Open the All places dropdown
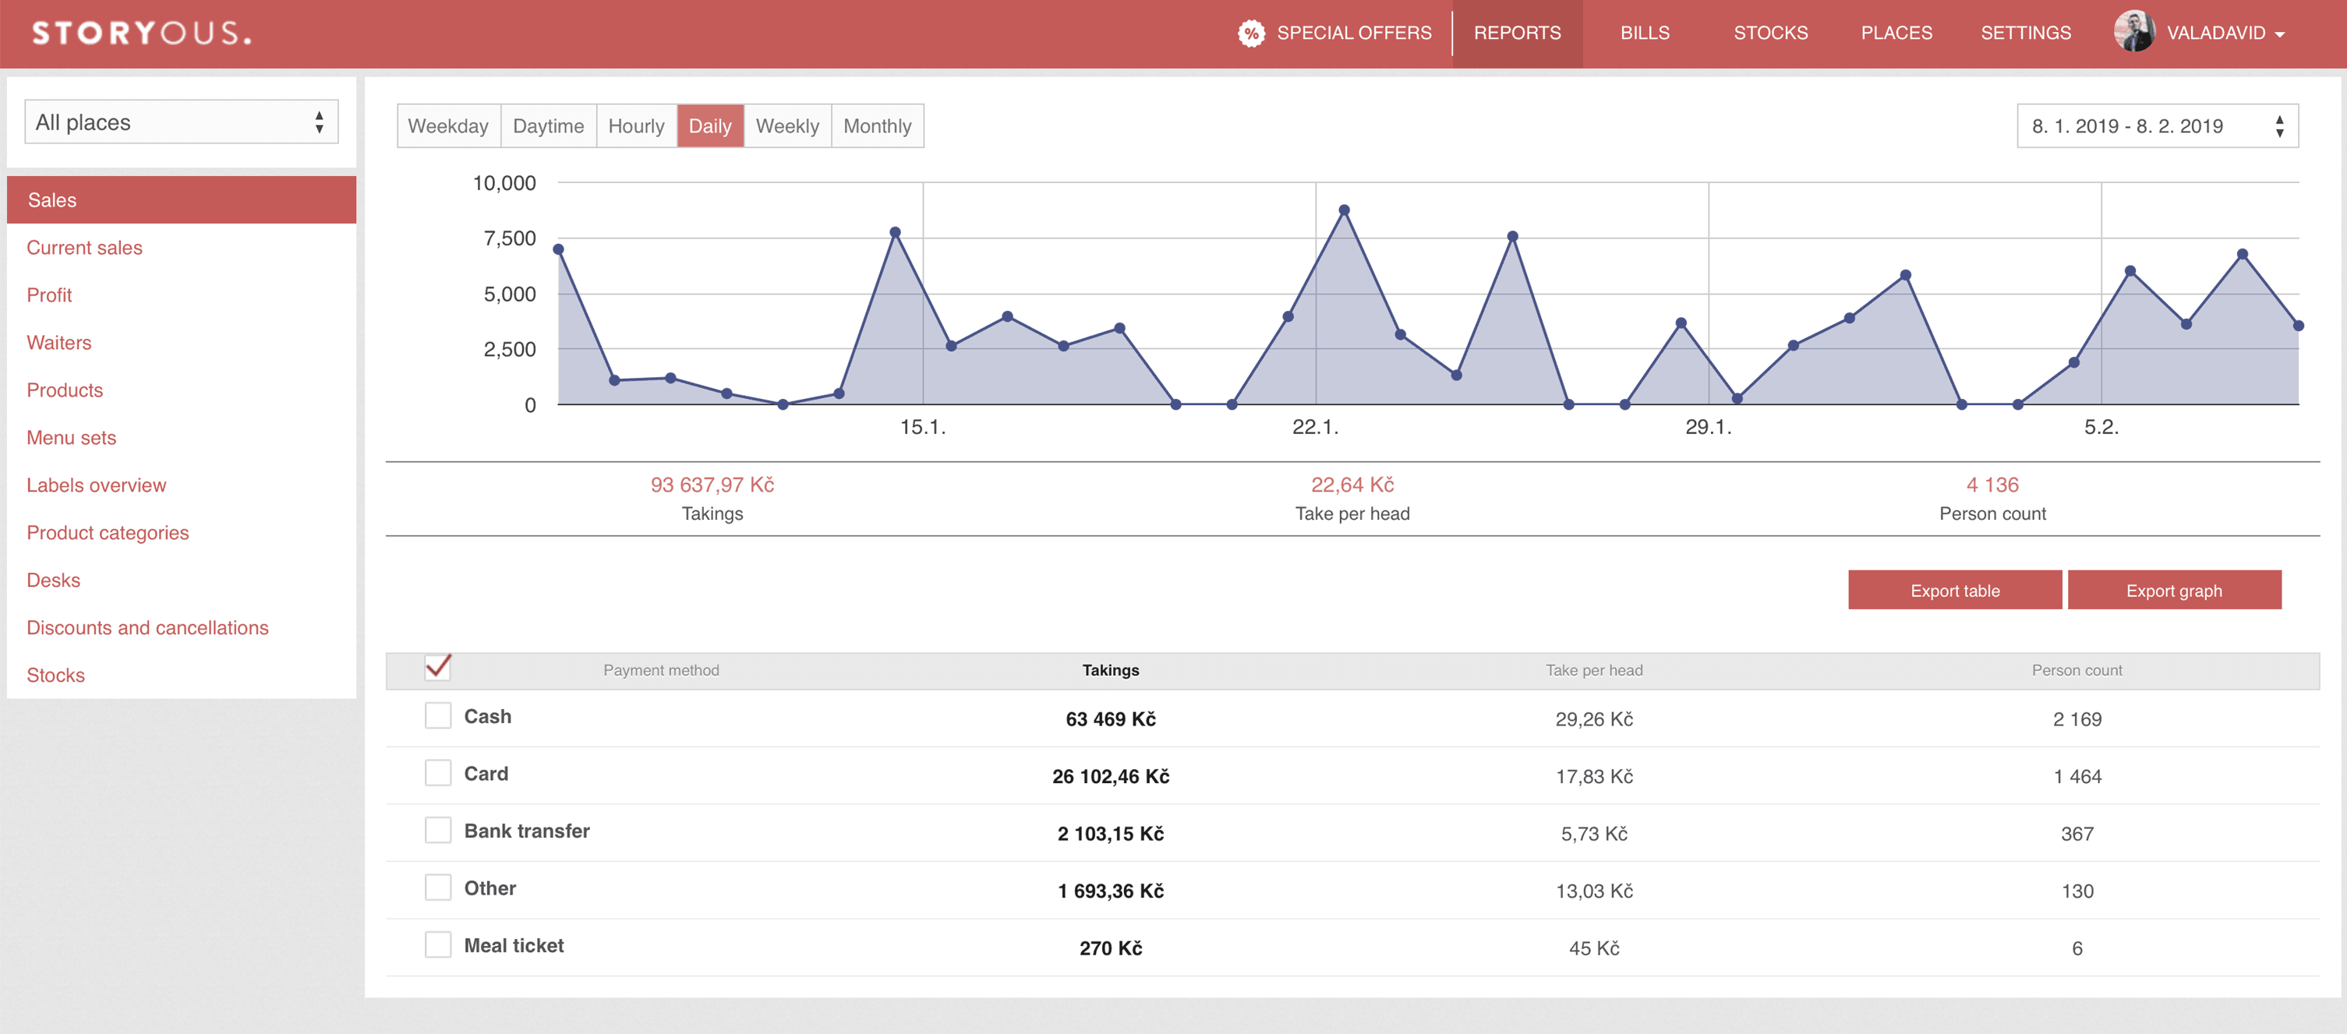 180,122
